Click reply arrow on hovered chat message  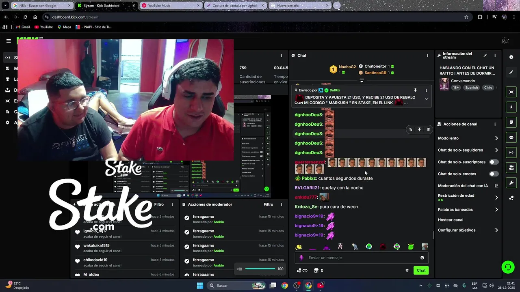tap(410, 130)
